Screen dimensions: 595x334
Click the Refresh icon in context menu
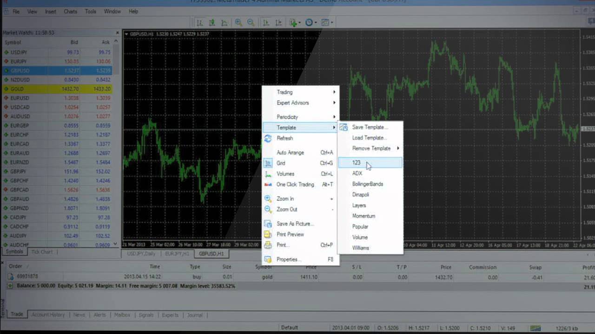point(268,138)
